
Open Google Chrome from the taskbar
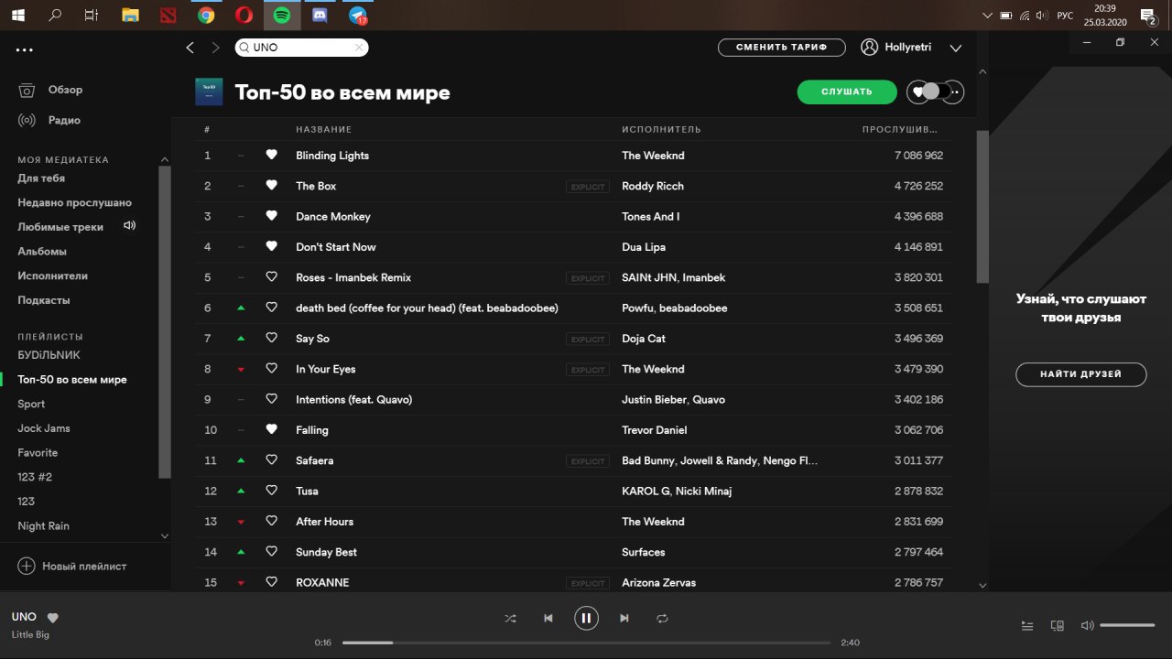[x=206, y=16]
